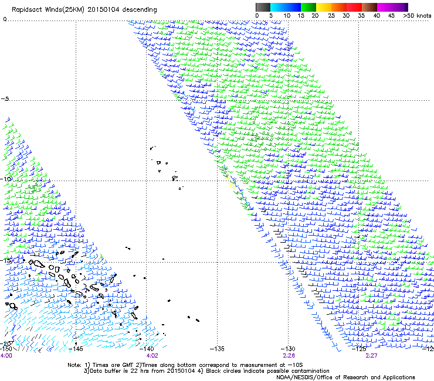
Task: Click 'NOAA/NESDIS/Office of Research and Applications' credit
Action: (345, 377)
